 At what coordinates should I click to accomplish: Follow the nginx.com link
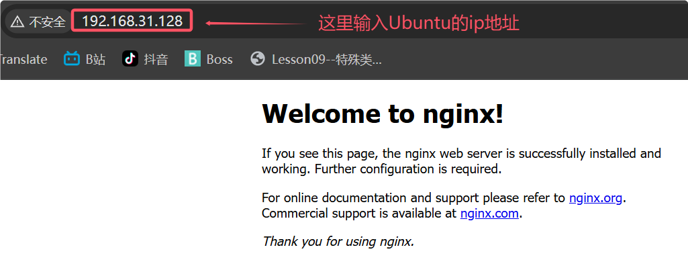(x=490, y=214)
